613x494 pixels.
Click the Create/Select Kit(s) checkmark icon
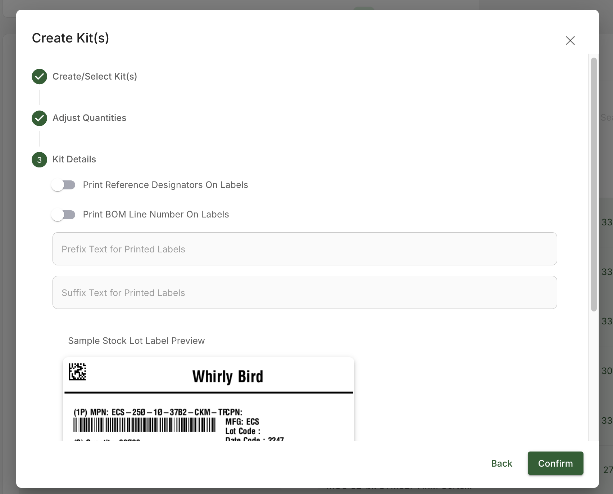click(40, 76)
